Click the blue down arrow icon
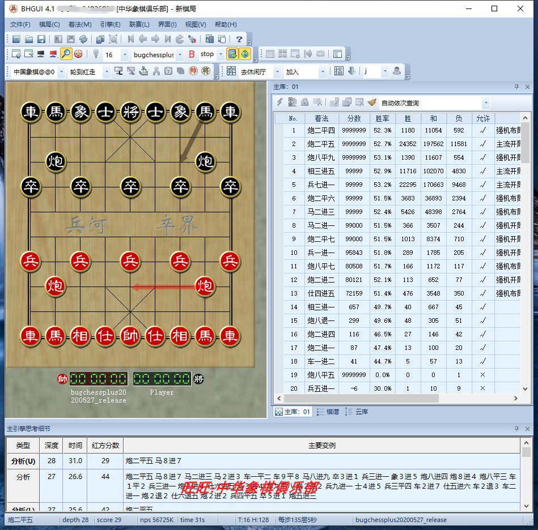The width and height of the screenshot is (538, 530). pyautogui.click(x=351, y=71)
